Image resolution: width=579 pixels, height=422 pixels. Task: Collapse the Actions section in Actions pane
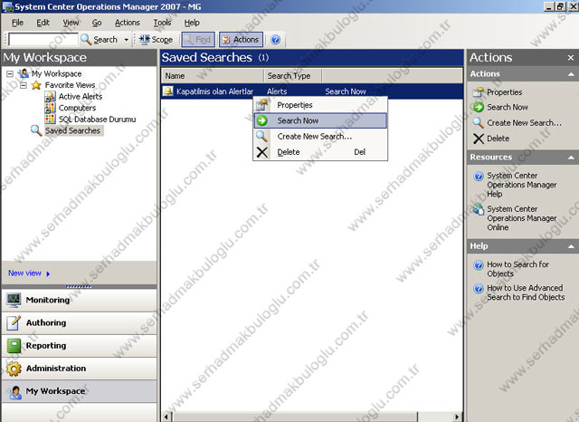tap(571, 74)
